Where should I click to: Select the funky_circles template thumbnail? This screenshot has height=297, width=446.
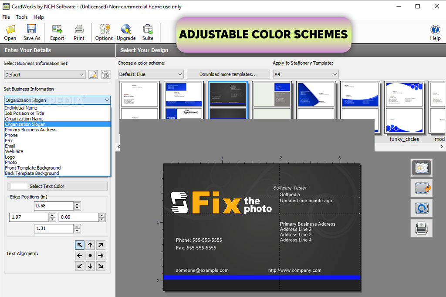[404, 107]
